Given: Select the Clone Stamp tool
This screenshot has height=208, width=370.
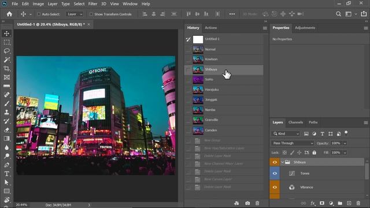Looking at the screenshot, I should click(6, 112).
